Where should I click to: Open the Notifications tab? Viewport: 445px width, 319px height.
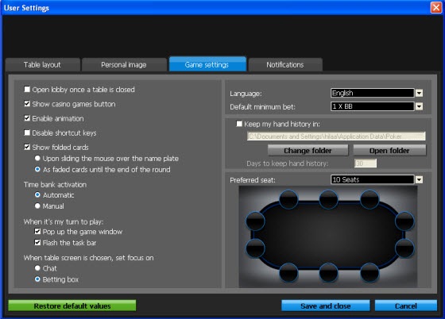pyautogui.click(x=285, y=64)
